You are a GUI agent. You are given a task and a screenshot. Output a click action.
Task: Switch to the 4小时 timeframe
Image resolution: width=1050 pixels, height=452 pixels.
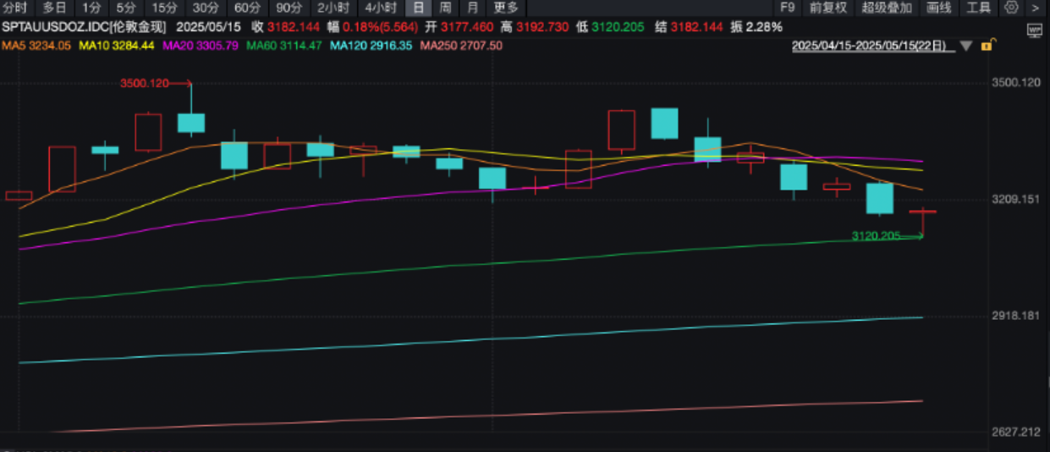click(x=379, y=8)
